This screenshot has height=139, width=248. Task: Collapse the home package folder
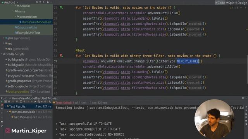coord(13,11)
